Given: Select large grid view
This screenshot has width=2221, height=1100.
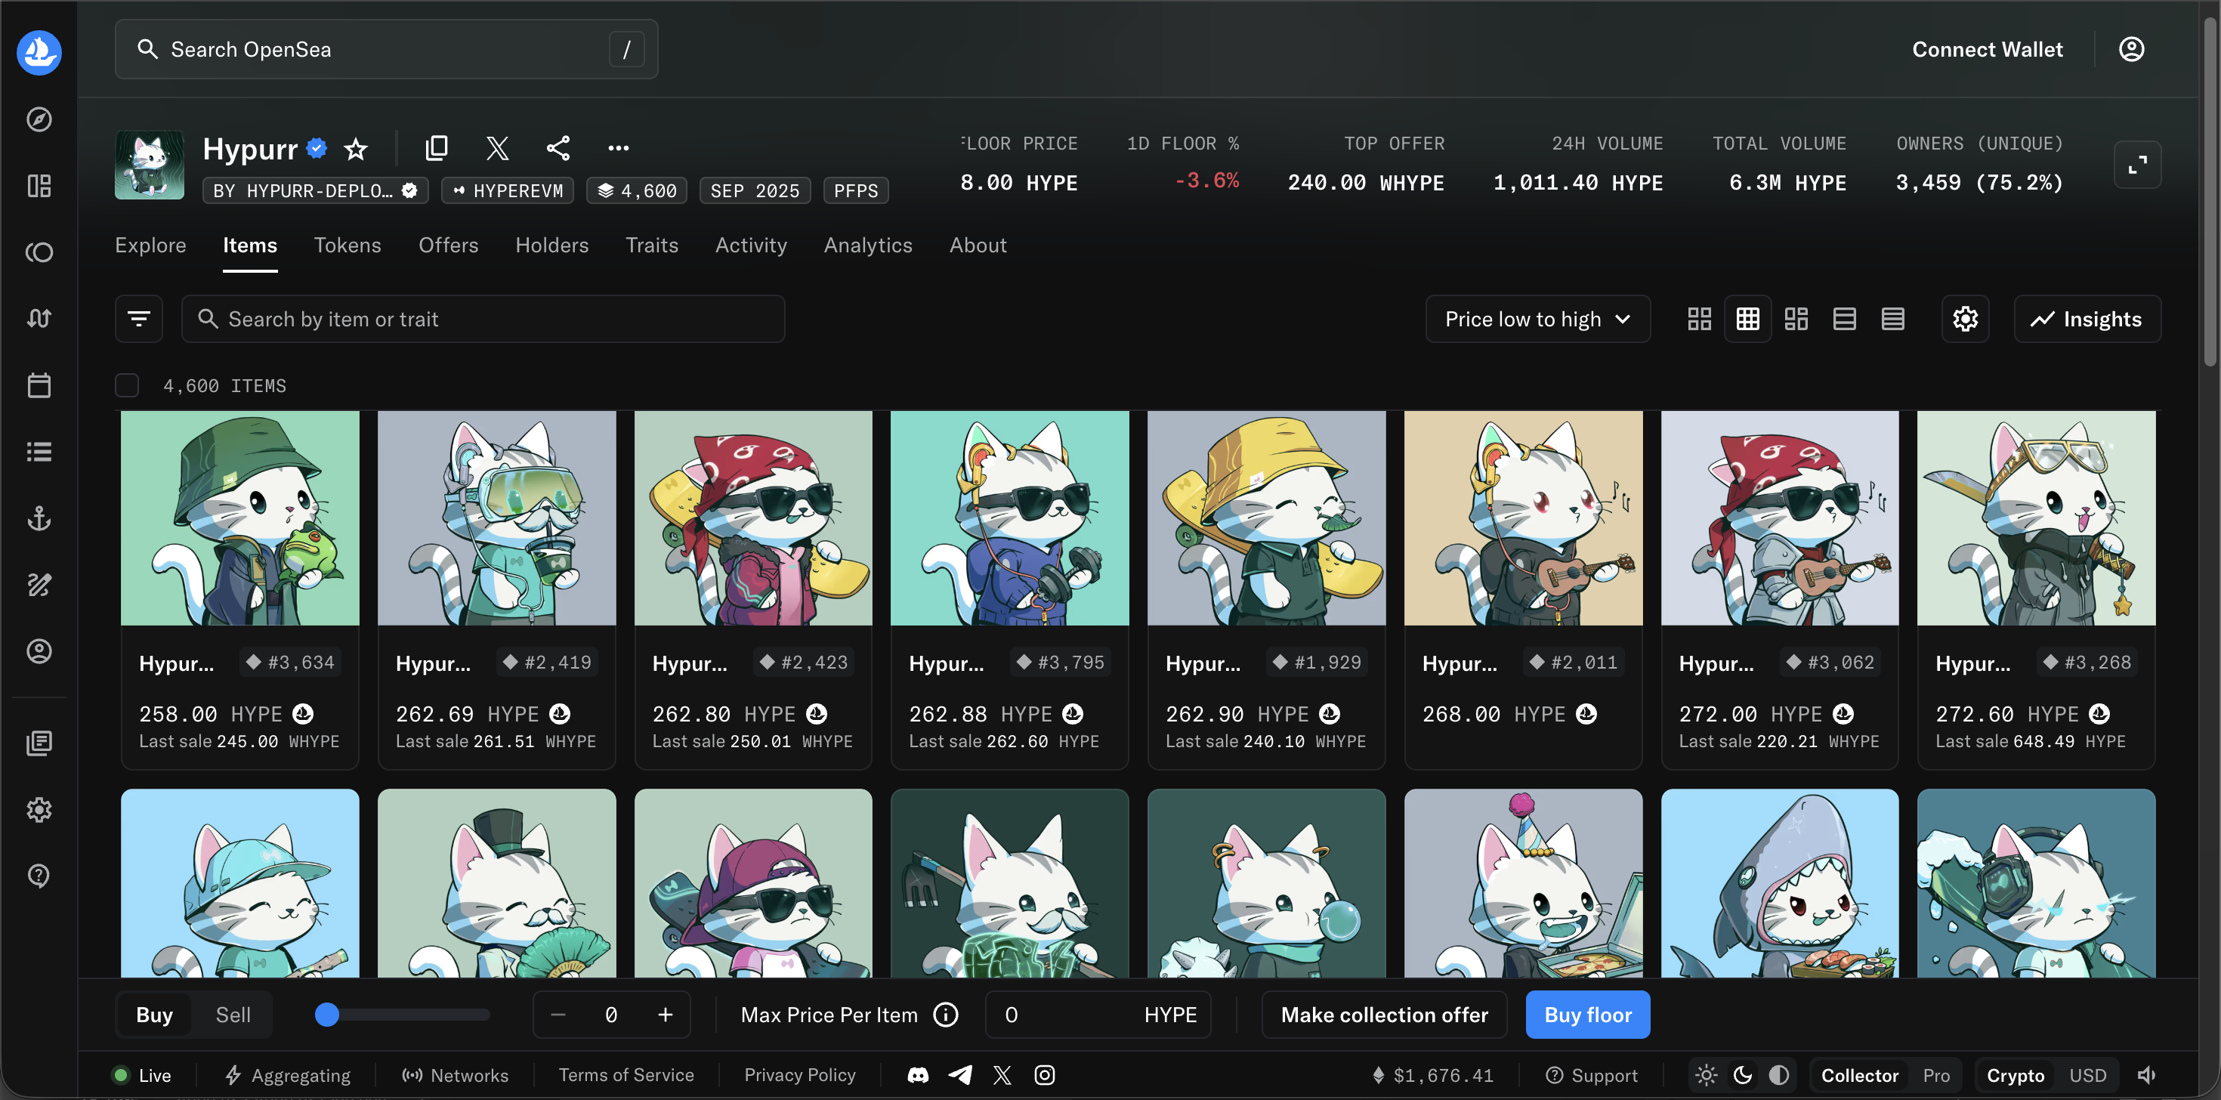Looking at the screenshot, I should pos(1698,319).
